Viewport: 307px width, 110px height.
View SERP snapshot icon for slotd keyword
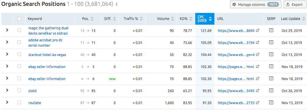[x=271, y=90]
